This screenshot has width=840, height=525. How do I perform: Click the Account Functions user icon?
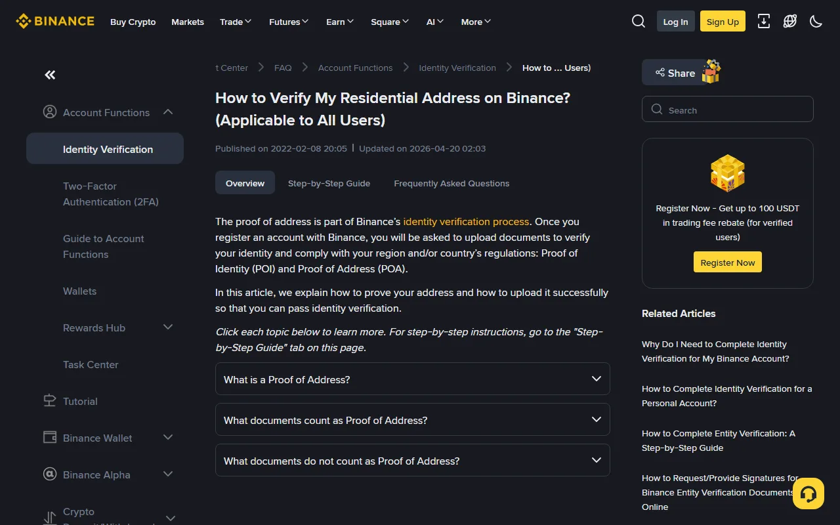point(49,112)
